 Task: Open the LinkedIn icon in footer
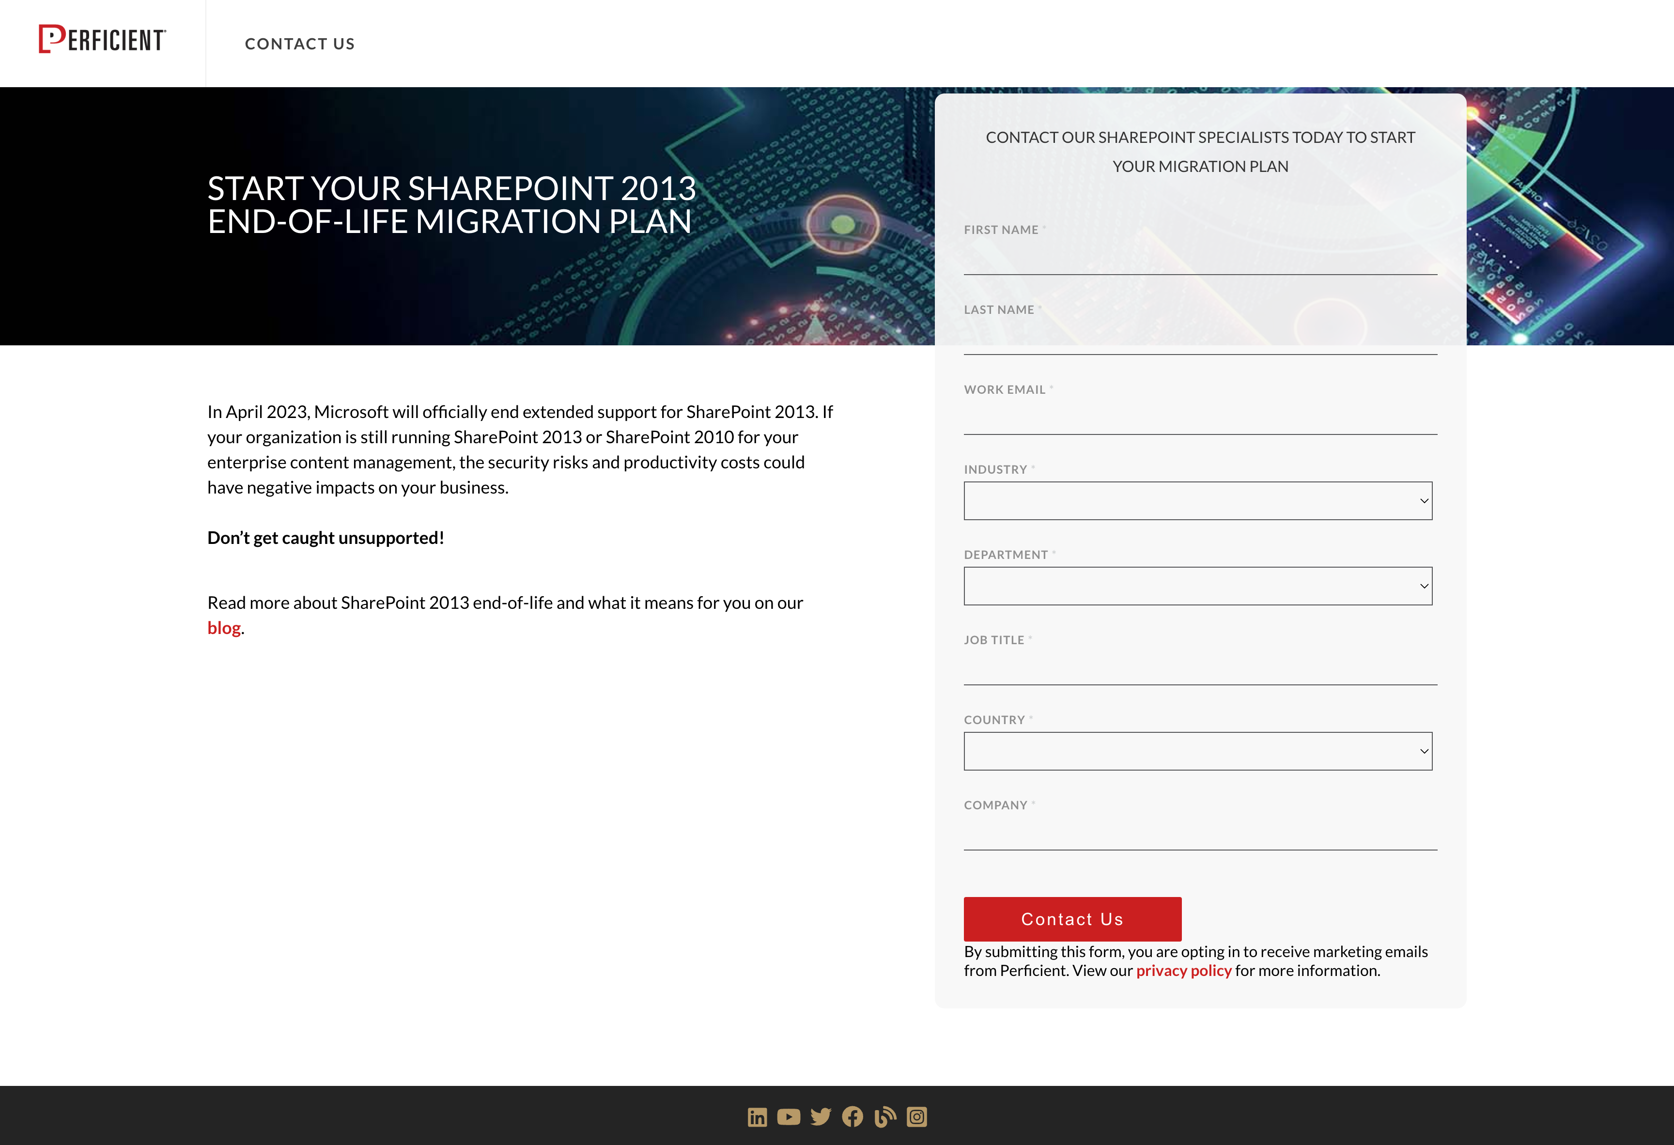point(757,1117)
